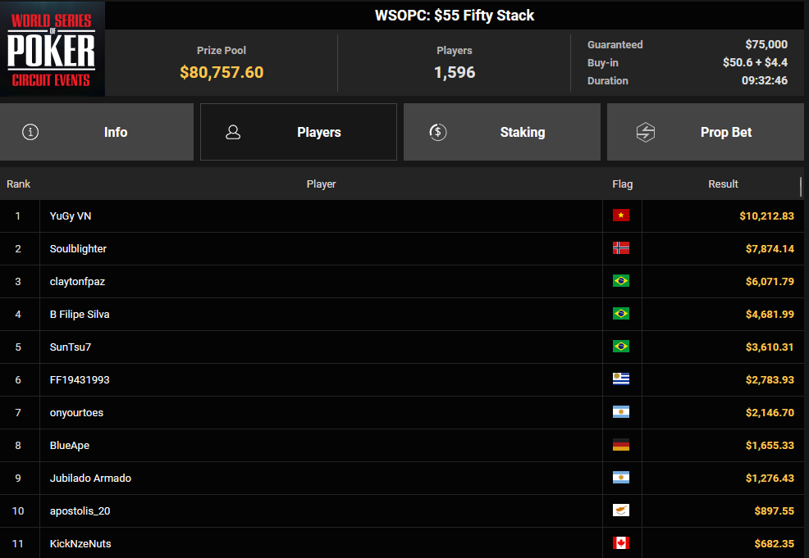Viewport: 809px width, 558px height.
Task: Sort the table by Rank column header
Action: click(x=19, y=184)
